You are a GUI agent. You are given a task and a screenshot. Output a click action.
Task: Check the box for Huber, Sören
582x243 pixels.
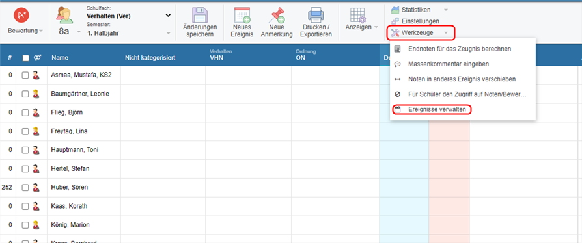(x=25, y=187)
